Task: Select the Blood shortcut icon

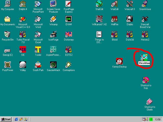Action: click(x=114, y=34)
